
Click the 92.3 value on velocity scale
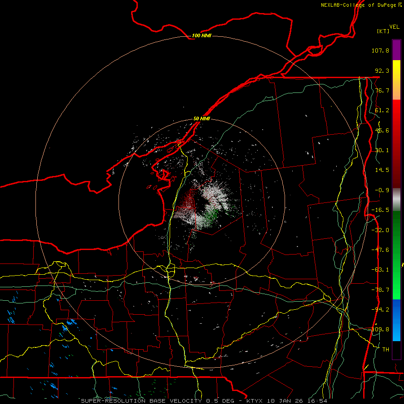tap(382, 70)
